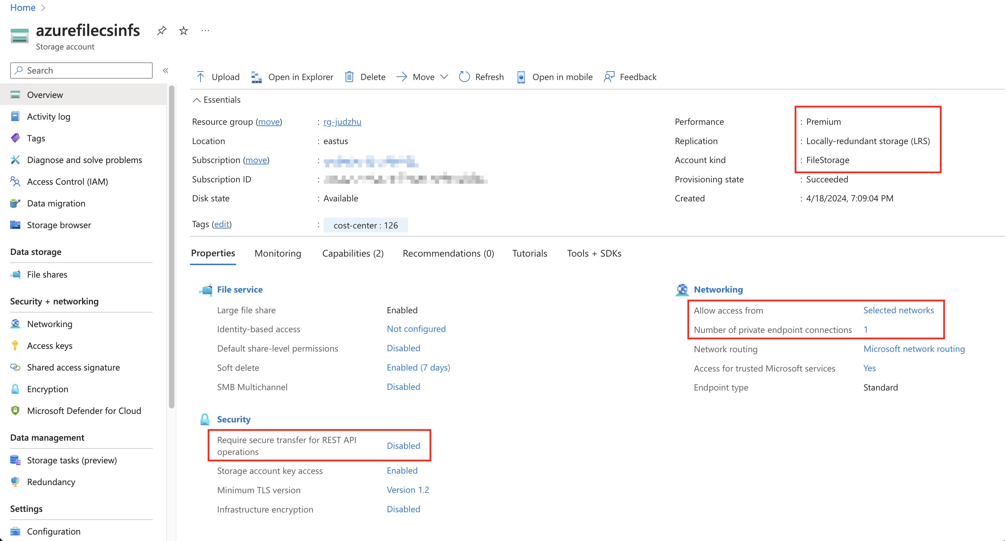Collapse the left navigation pane
Screen dimensions: 1005x541
[x=165, y=70]
